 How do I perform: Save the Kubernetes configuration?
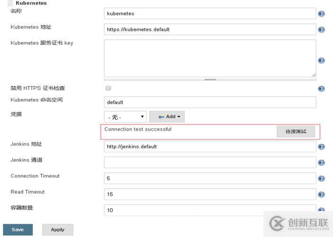coord(18,229)
